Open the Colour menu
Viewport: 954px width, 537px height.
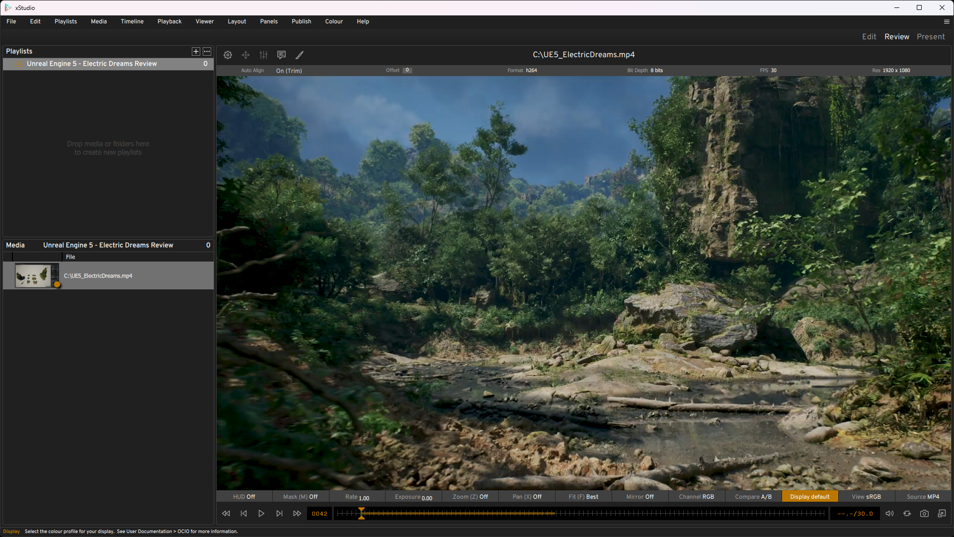click(334, 21)
